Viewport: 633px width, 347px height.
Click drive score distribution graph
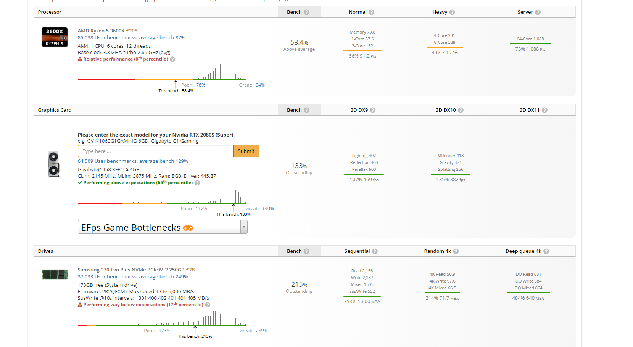pos(162,318)
